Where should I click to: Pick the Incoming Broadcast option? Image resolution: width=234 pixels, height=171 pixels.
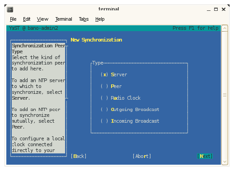click(130, 121)
